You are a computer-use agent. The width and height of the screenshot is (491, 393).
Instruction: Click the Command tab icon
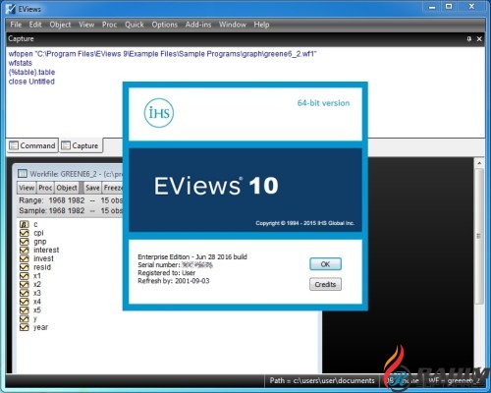click(14, 145)
